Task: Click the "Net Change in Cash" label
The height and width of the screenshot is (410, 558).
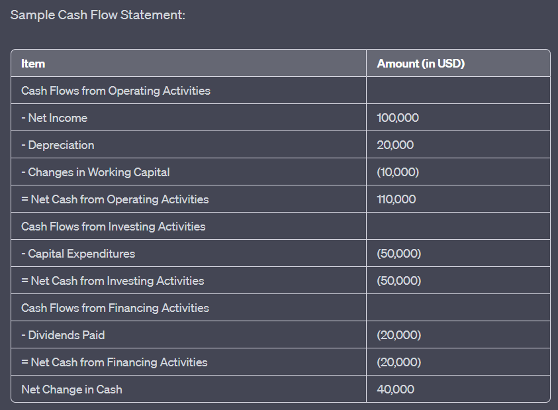Action: pos(71,389)
